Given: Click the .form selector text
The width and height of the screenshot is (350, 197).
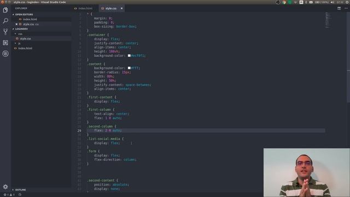Looking at the screenshot, I should pos(92,151).
